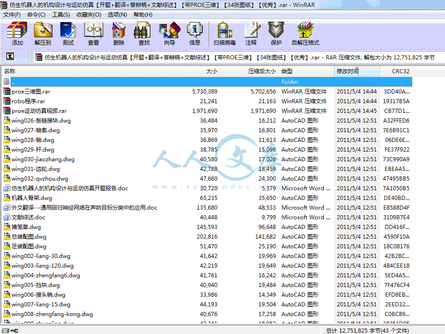Select the parent folder ".." row
445x334 pixels.
pyautogui.click(x=207, y=82)
